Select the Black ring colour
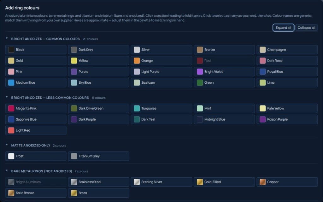 (x=36, y=50)
